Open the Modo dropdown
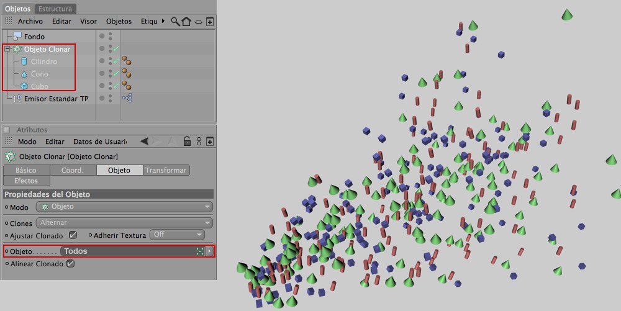This screenshot has width=621, height=311. [x=124, y=207]
